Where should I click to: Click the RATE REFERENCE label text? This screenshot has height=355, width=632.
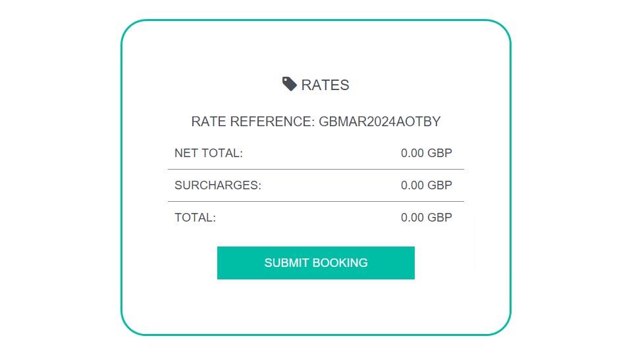[x=253, y=122]
